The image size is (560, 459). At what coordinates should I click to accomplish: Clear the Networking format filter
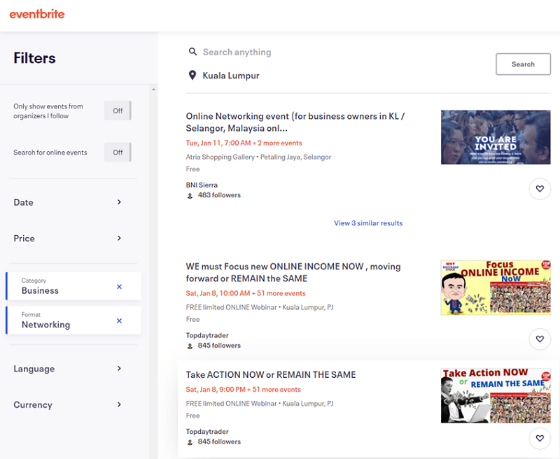pyautogui.click(x=119, y=321)
